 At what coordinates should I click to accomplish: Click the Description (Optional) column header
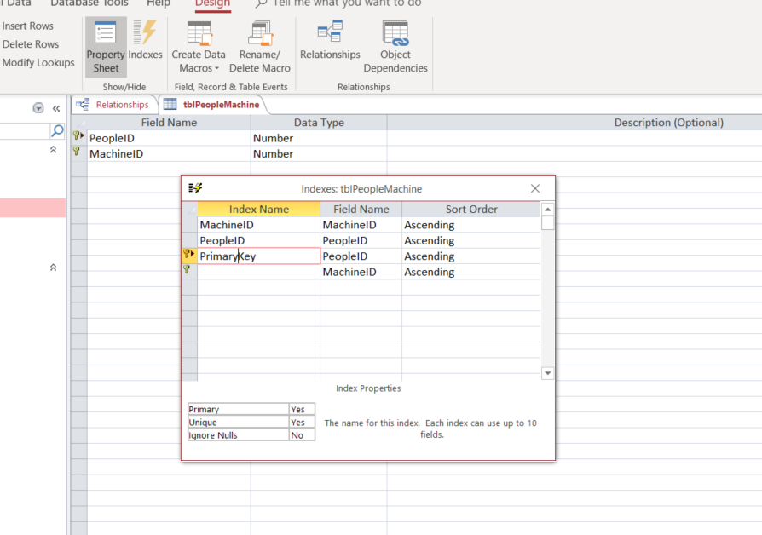[x=669, y=123]
